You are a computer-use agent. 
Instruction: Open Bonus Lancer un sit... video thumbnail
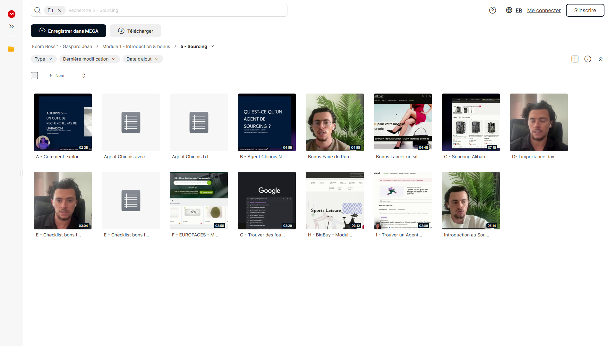coord(403,122)
